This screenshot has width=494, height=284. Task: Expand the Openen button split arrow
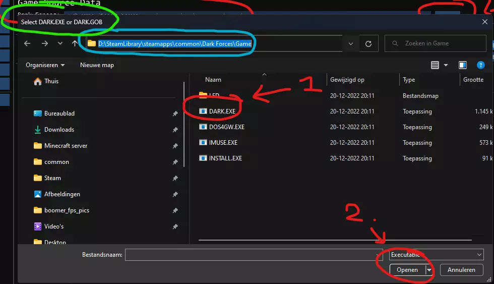click(x=429, y=270)
